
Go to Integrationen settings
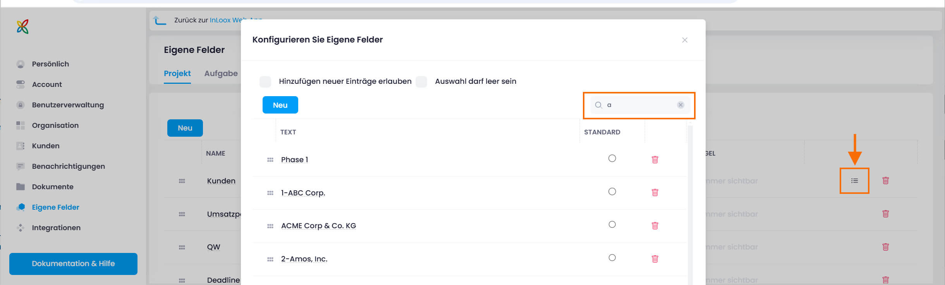tap(56, 228)
